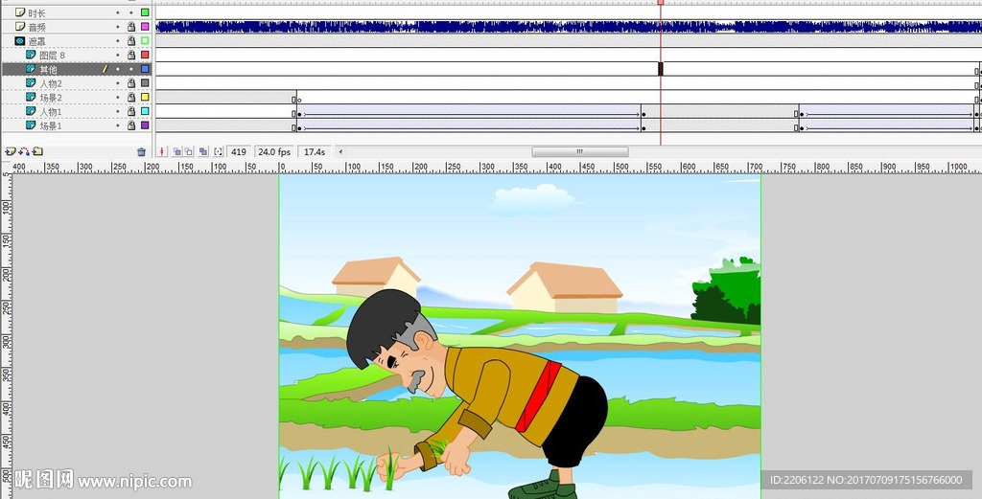Hide the 其他 layer using its visibility dot
Viewport: 982px width, 499px height.
coord(118,69)
